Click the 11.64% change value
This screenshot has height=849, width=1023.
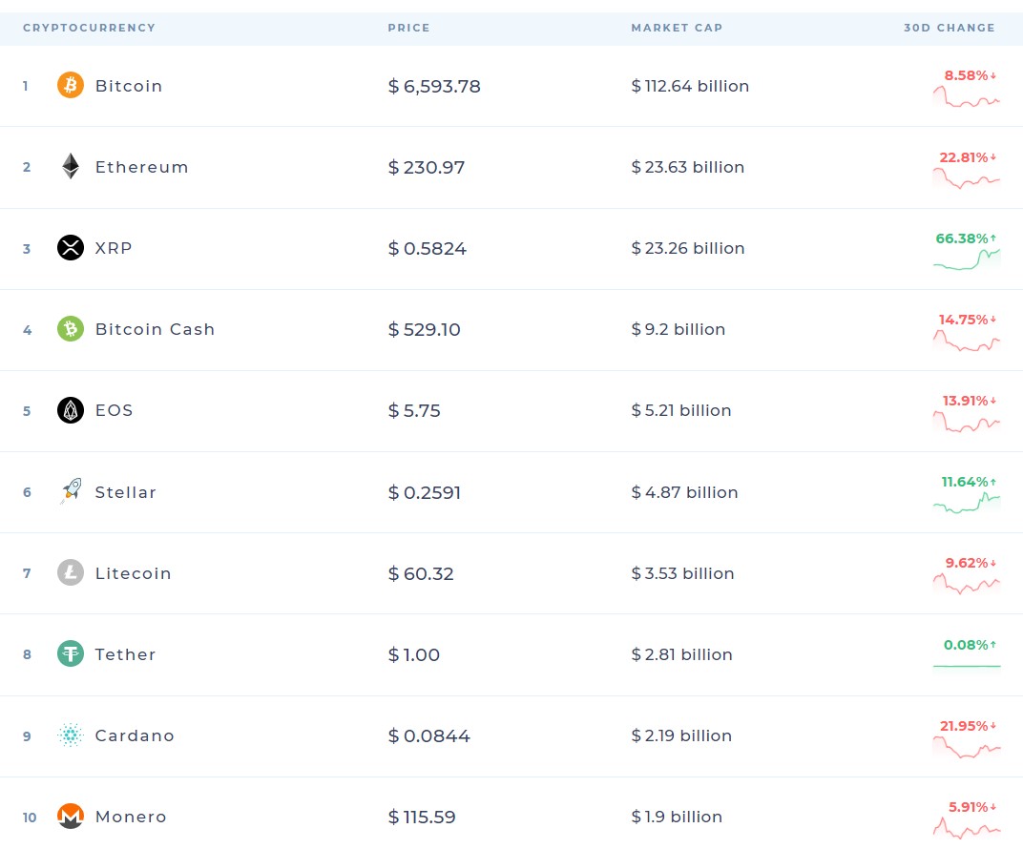(x=969, y=482)
